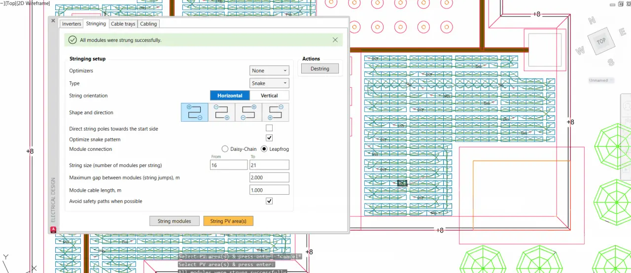Select the first snake shape, plus top-left
Viewport: 631px width, 273px height.
[x=195, y=112]
